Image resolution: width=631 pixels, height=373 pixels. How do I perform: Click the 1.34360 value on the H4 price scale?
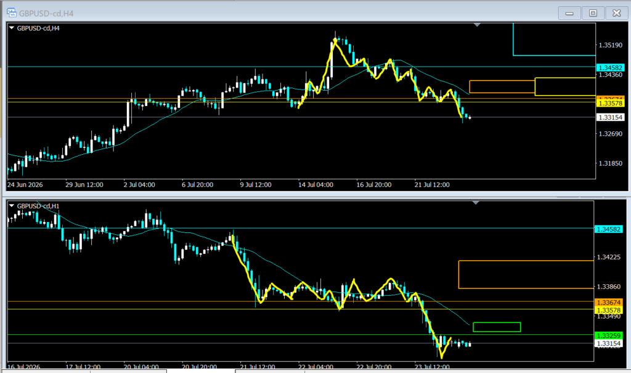coord(611,75)
